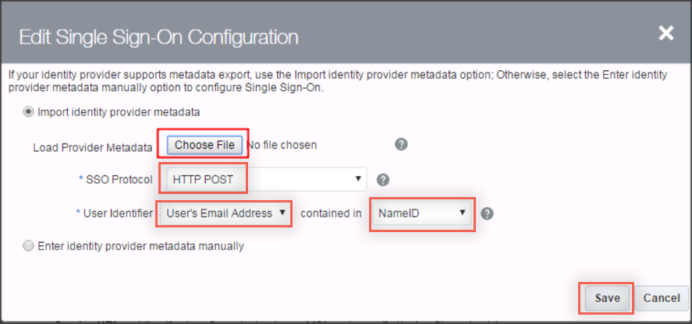Expand the NameID dropdown
The width and height of the screenshot is (692, 324).
coord(421,213)
